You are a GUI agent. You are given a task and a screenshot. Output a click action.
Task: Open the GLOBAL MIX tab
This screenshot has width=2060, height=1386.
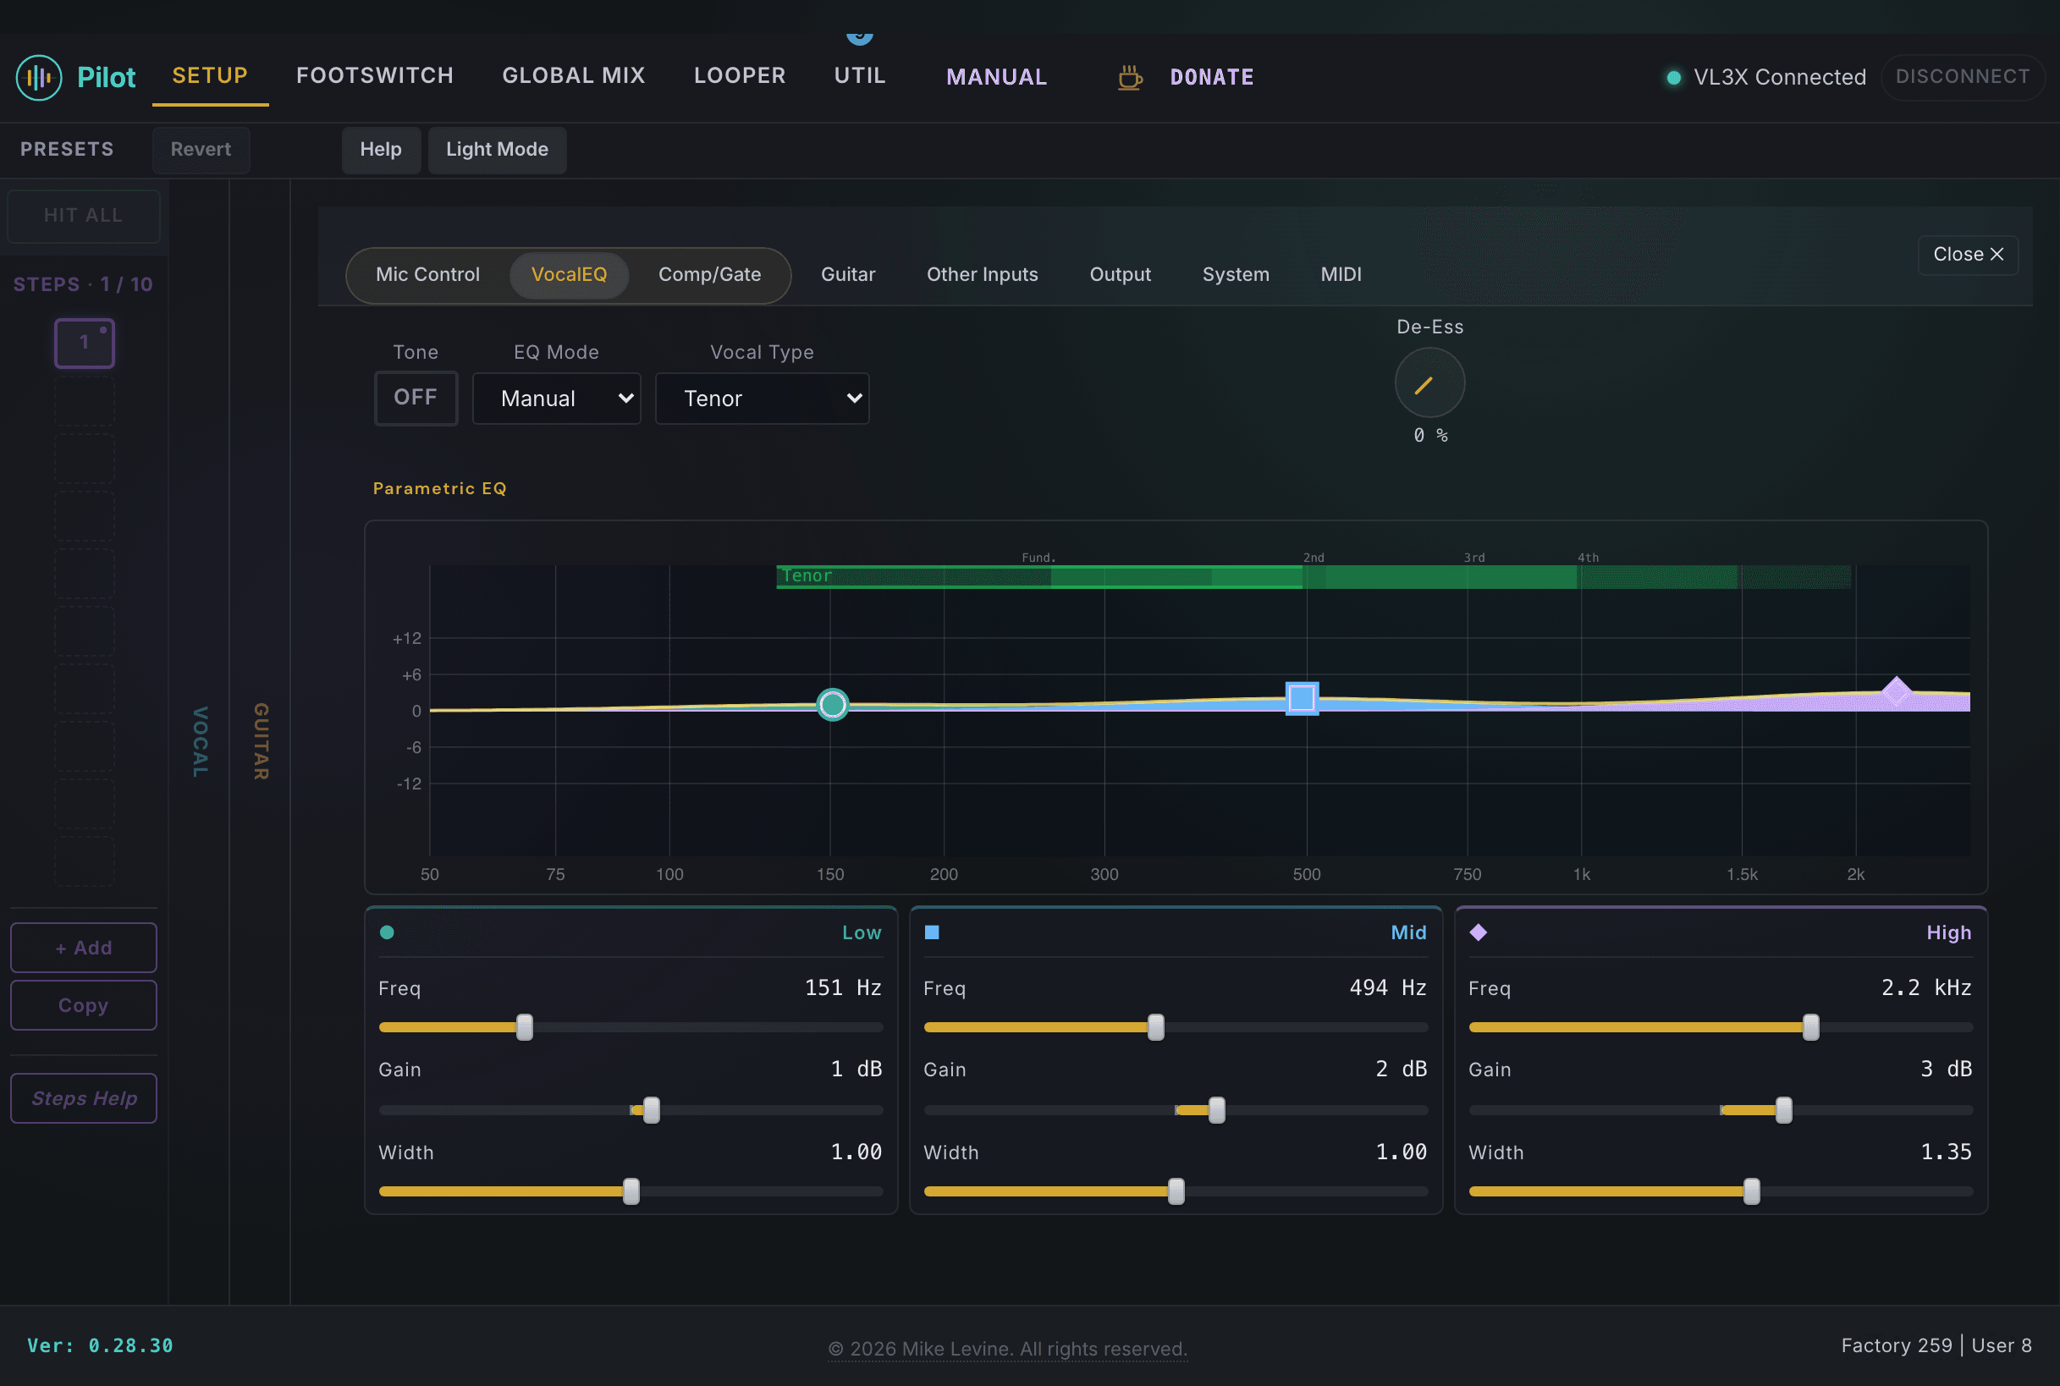pyautogui.click(x=574, y=76)
